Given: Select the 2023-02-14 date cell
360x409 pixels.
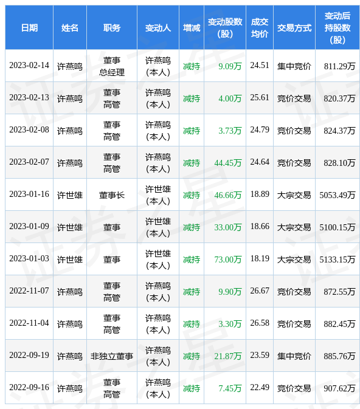Looking at the screenshot, I should click(29, 66).
